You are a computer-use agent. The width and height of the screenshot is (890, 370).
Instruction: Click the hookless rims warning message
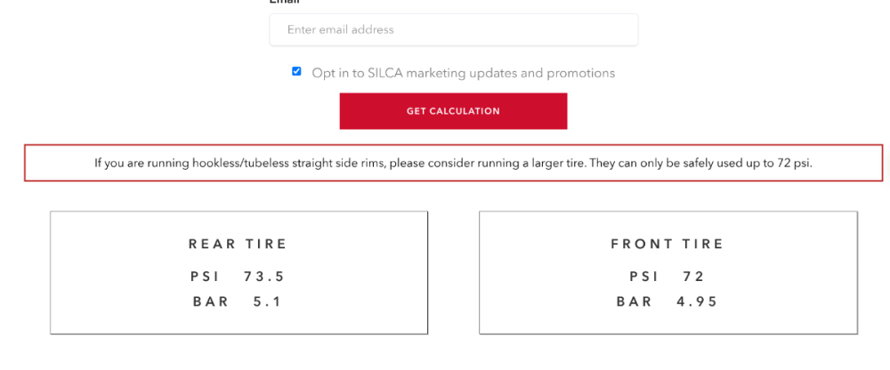(x=453, y=163)
